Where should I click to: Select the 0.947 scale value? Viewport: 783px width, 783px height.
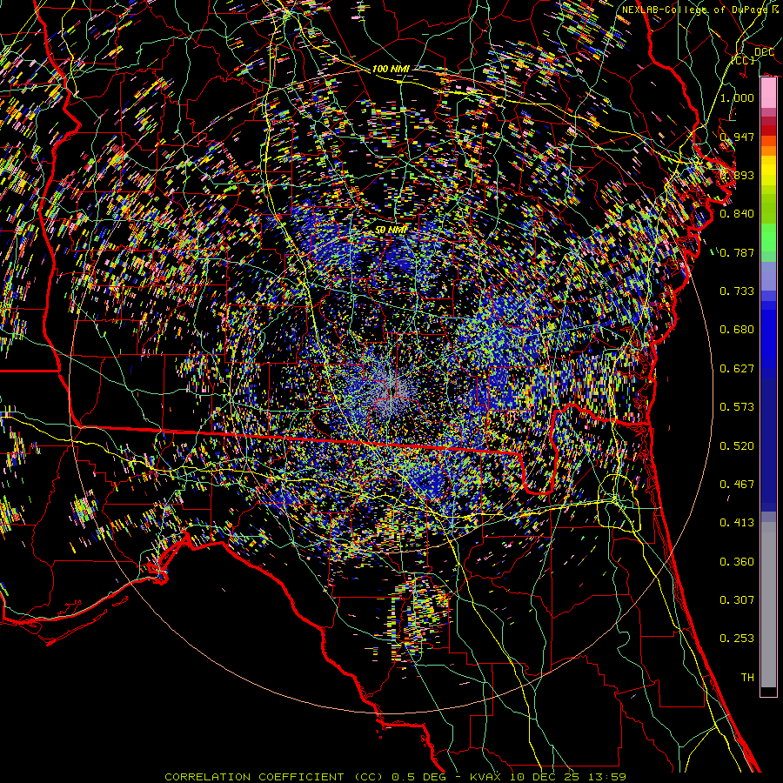click(x=737, y=137)
